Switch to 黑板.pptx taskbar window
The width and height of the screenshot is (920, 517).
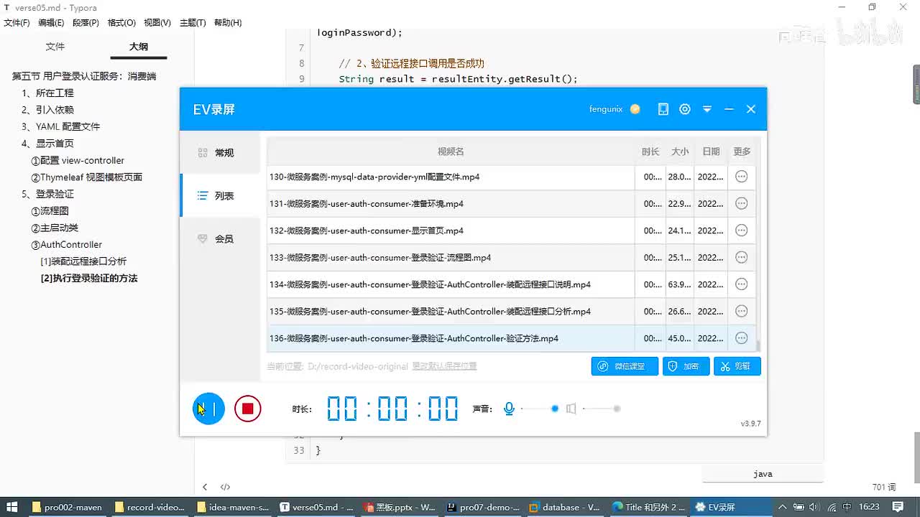pyautogui.click(x=400, y=507)
